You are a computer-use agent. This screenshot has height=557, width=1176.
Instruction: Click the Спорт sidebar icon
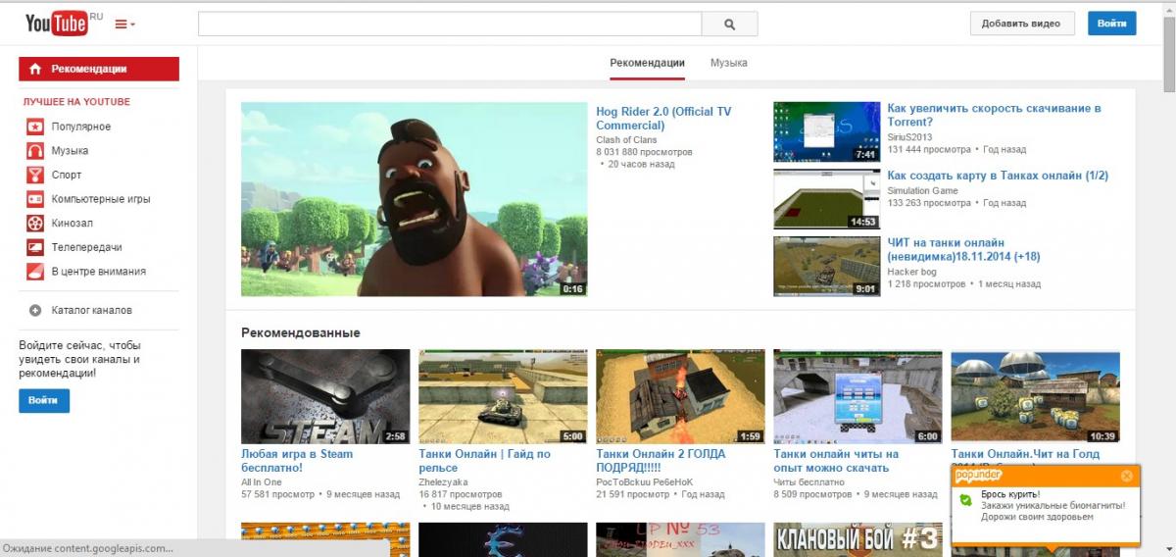pyautogui.click(x=34, y=175)
